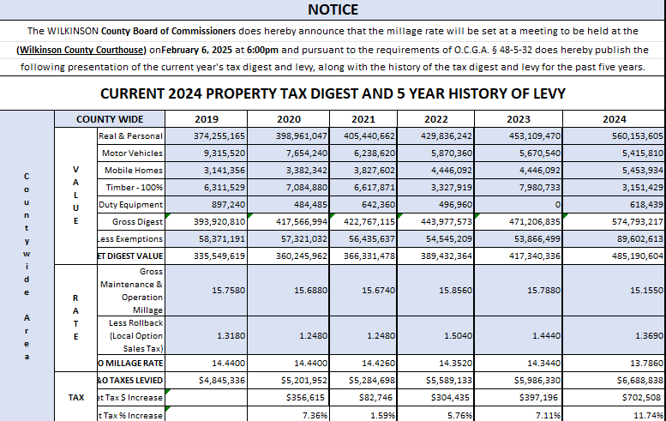Click the Motor Vehicles row label
Viewport: 666px width, 421px height.
131,153
